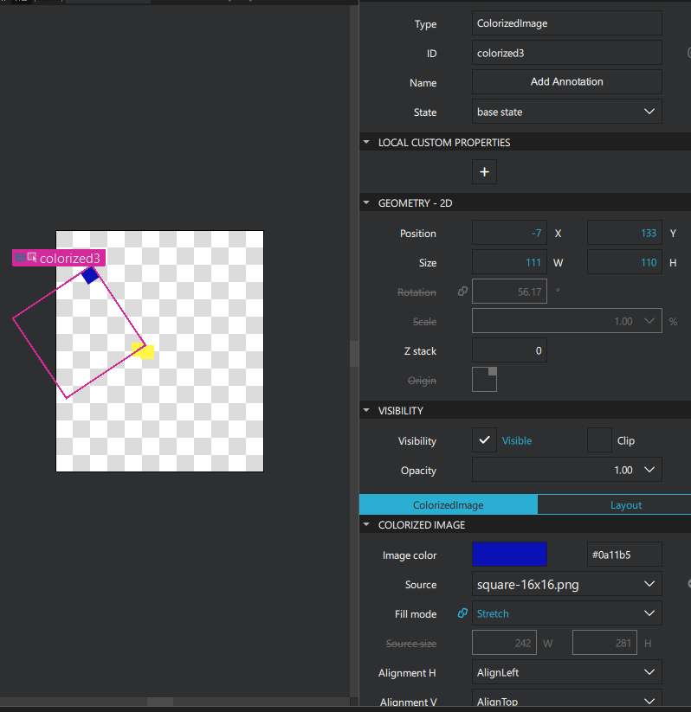Click the Add Annotation button

(x=567, y=82)
